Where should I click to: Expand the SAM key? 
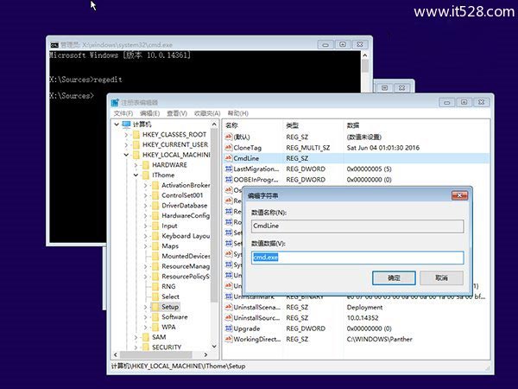pyautogui.click(x=136, y=337)
